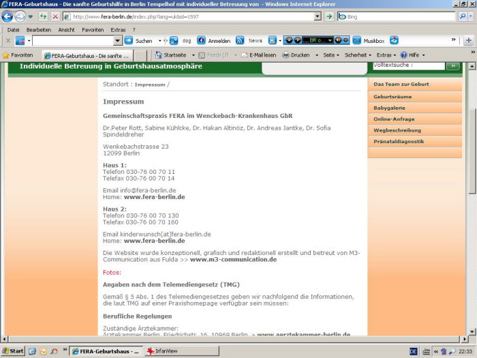Open the Seite dropdown menu
The width and height of the screenshot is (477, 358).
(x=331, y=55)
